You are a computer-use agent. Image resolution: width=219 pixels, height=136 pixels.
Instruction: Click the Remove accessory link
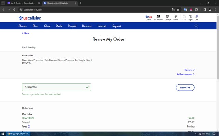(x=190, y=70)
